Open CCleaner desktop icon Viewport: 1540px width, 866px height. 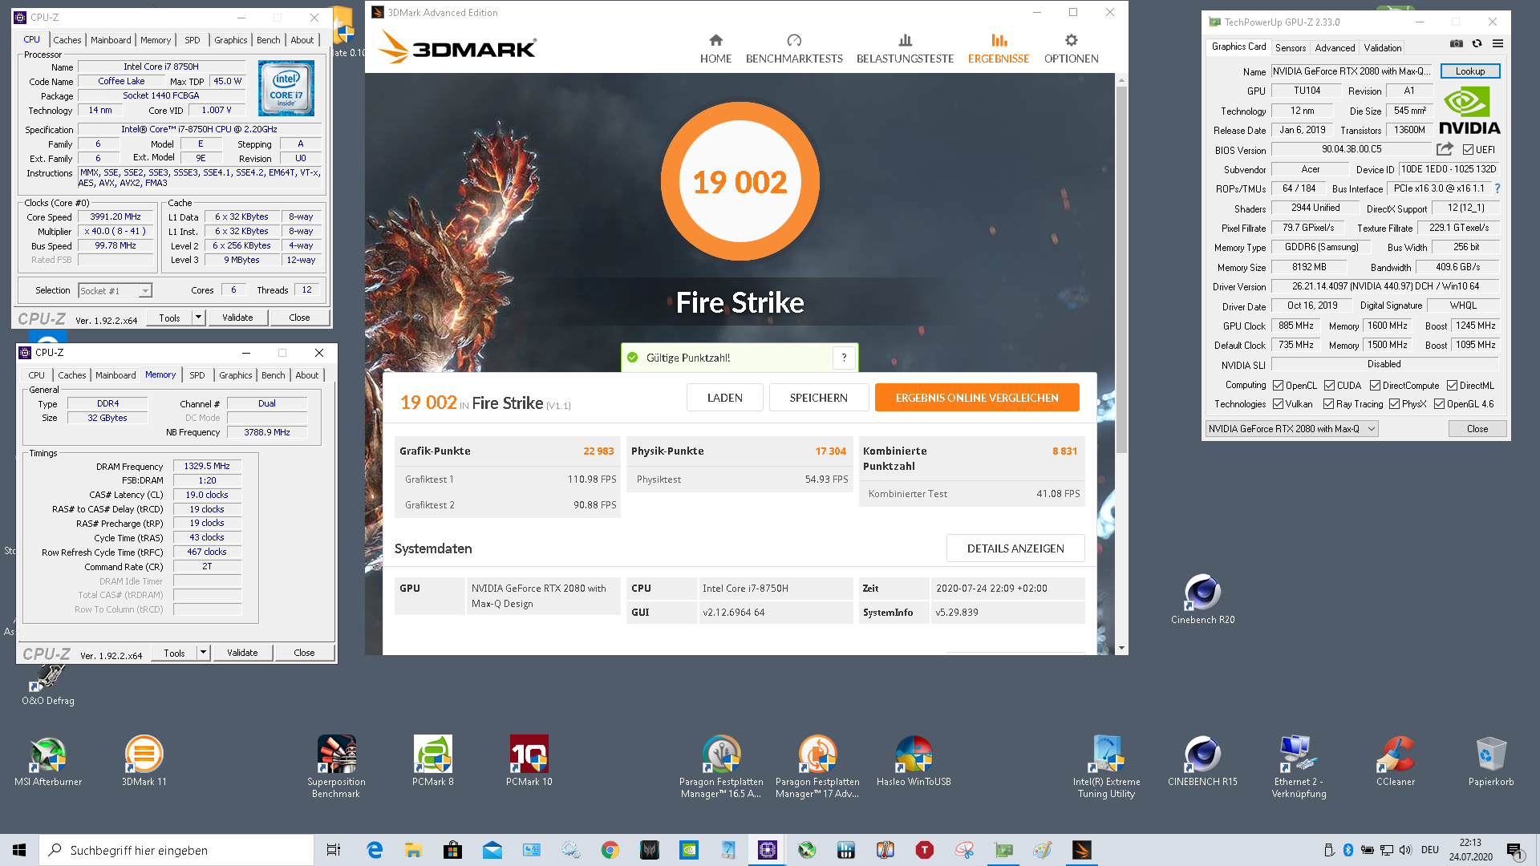1396,762
